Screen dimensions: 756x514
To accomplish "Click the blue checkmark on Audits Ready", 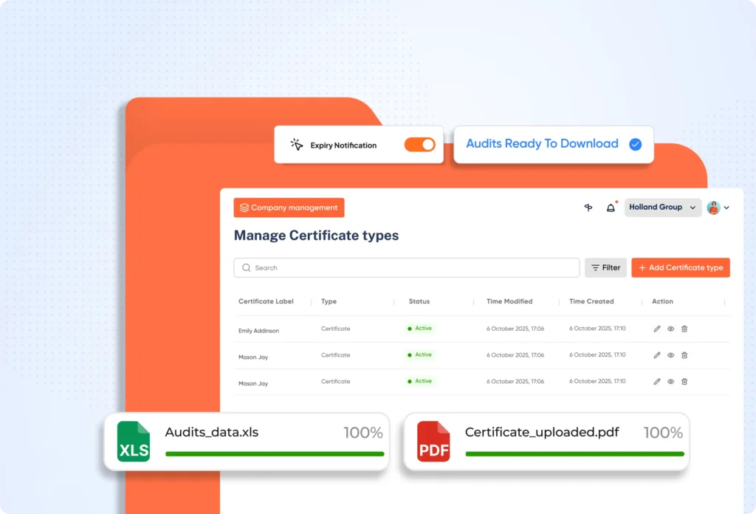I will click(x=636, y=144).
